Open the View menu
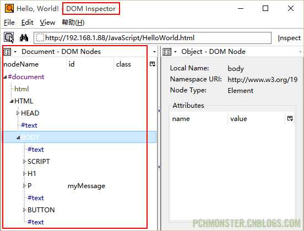Viewport: 304px width, 231px height. pyautogui.click(x=47, y=23)
